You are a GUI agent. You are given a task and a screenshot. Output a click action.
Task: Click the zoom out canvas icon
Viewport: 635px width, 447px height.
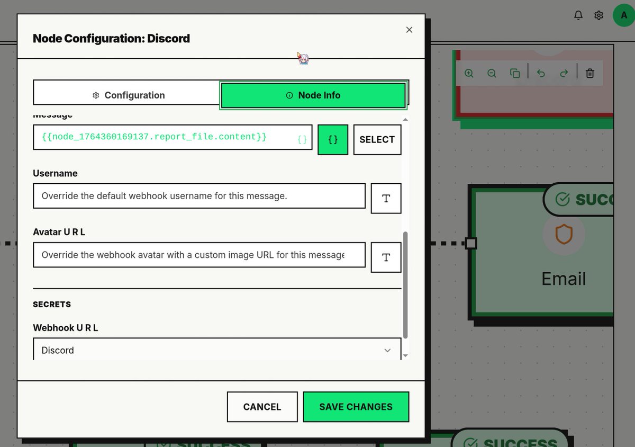[492, 73]
